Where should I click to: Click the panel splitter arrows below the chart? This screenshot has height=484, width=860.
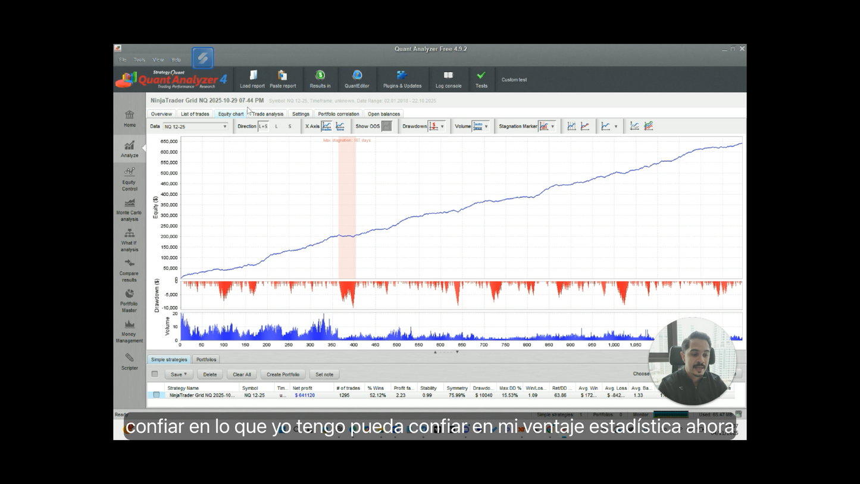(x=446, y=352)
